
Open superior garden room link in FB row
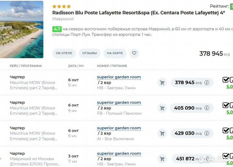[119, 103]
